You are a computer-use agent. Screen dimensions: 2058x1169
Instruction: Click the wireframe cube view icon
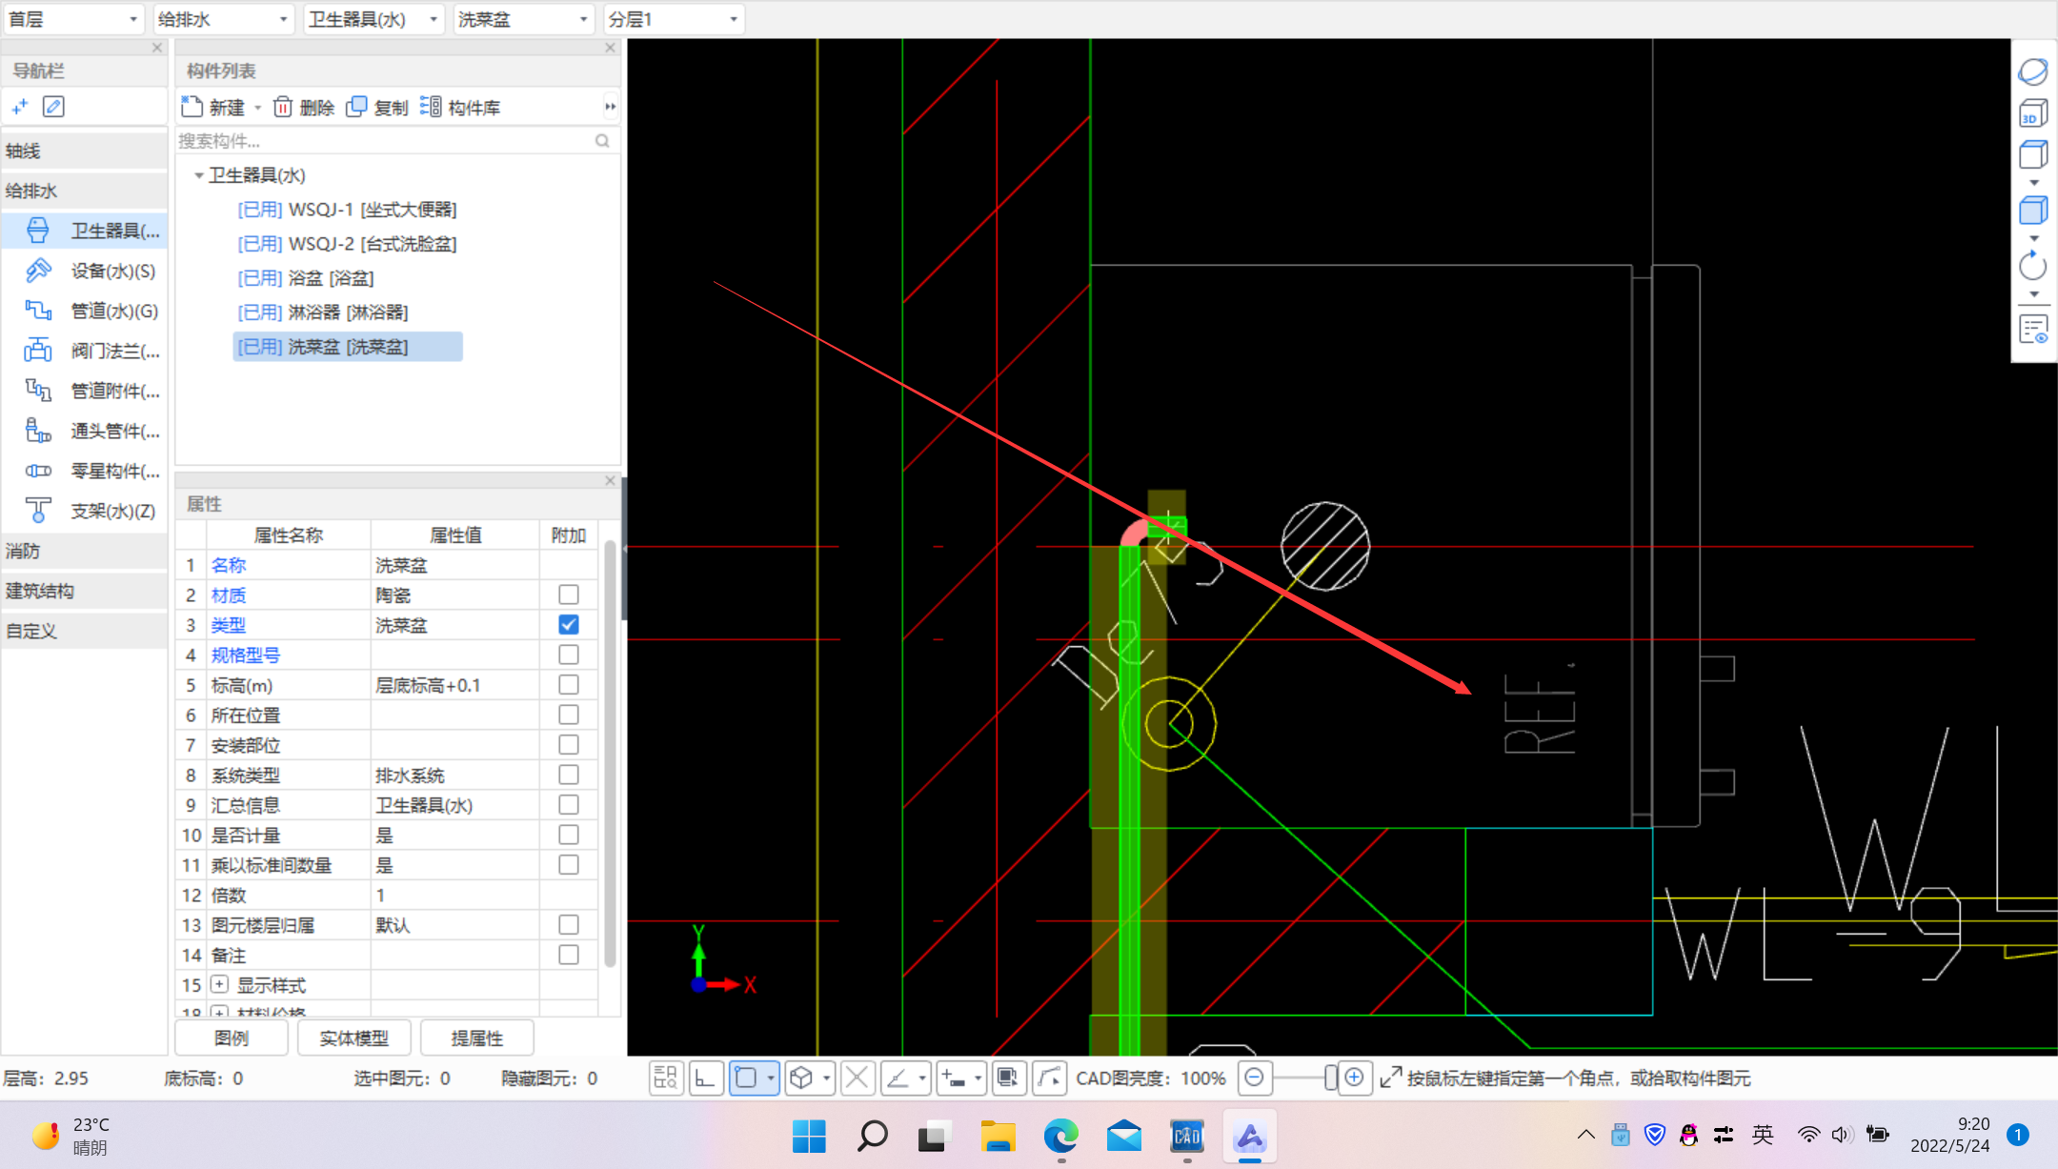(x=2033, y=154)
